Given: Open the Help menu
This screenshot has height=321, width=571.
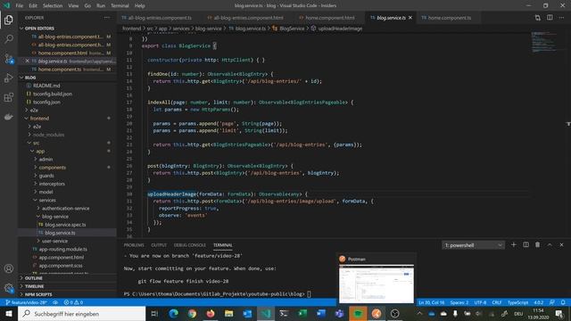Looking at the screenshot, I should (x=139, y=5).
